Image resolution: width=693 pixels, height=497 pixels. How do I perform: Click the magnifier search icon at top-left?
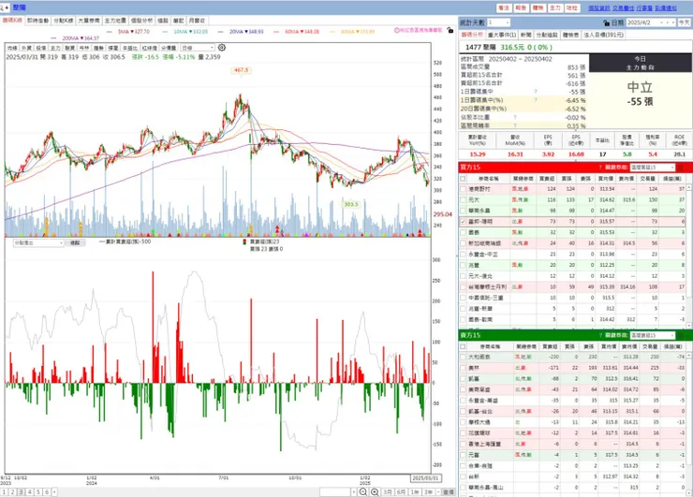pyautogui.click(x=2, y=7)
